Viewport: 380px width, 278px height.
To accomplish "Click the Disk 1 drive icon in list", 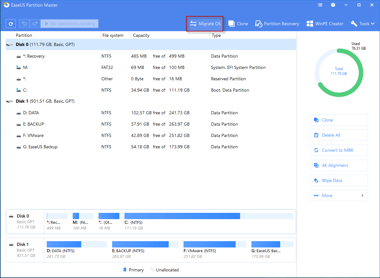I will point(10,101).
